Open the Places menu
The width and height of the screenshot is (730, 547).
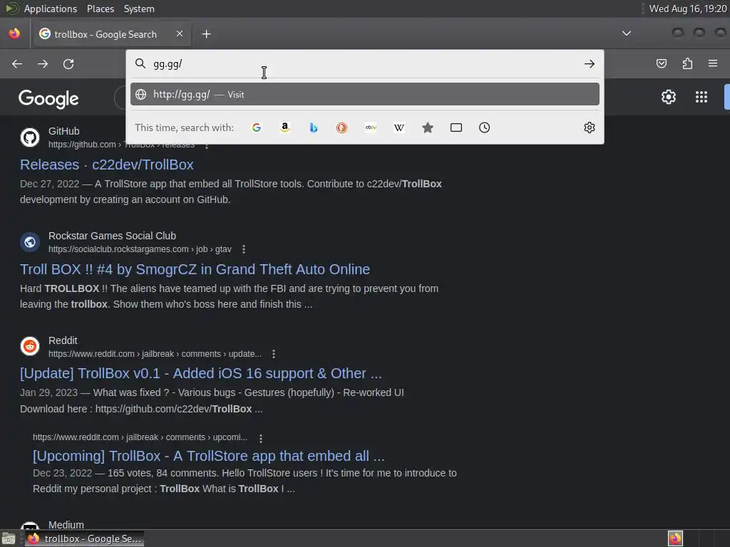pyautogui.click(x=100, y=9)
